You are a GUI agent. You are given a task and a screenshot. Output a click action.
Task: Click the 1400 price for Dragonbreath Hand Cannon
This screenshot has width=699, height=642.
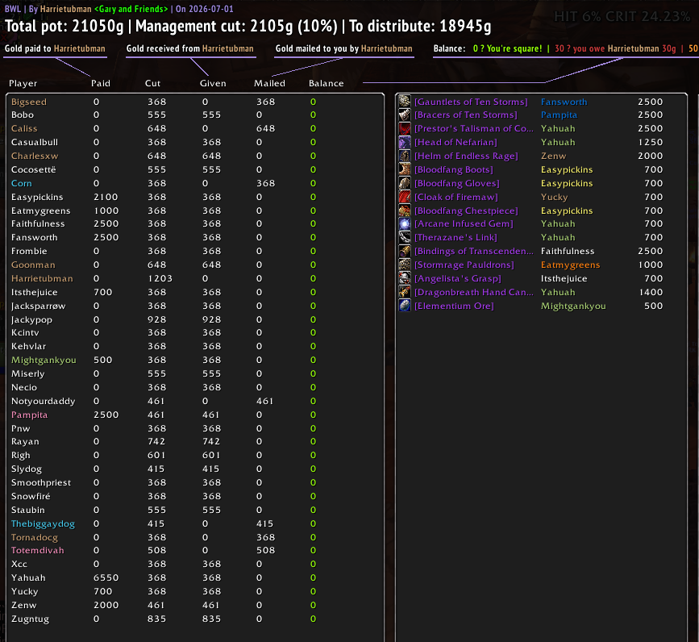[650, 293]
